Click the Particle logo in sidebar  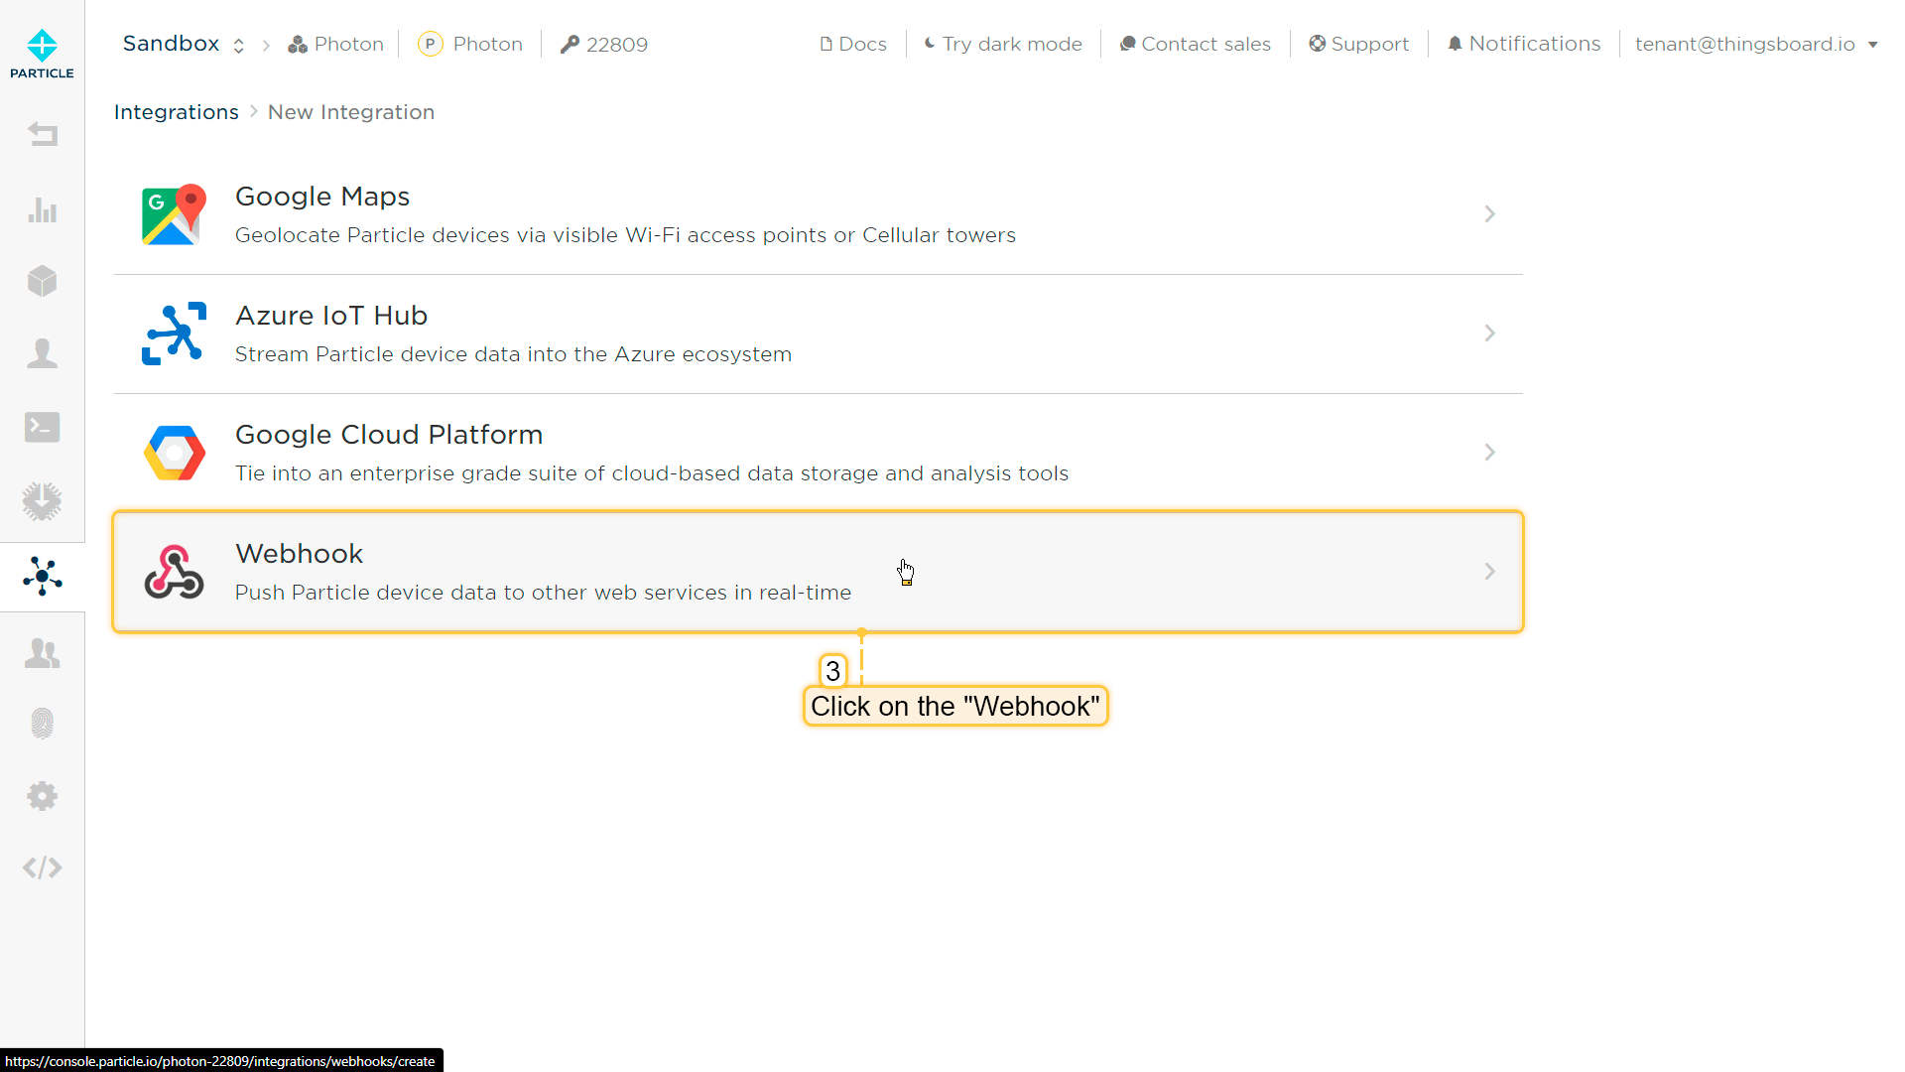pyautogui.click(x=42, y=54)
